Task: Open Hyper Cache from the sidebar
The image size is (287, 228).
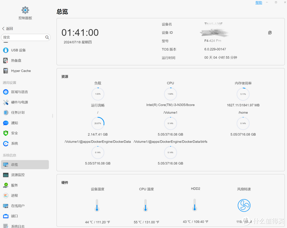Action: [6, 71]
